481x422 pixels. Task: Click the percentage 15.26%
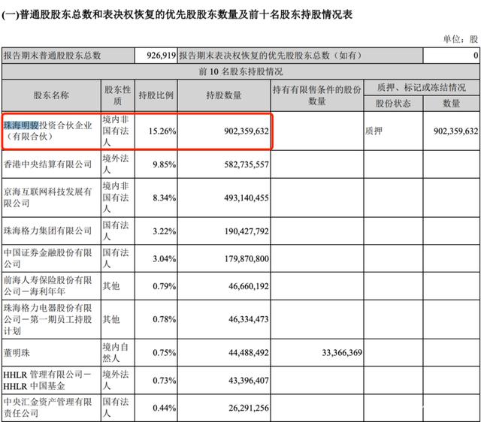[162, 131]
